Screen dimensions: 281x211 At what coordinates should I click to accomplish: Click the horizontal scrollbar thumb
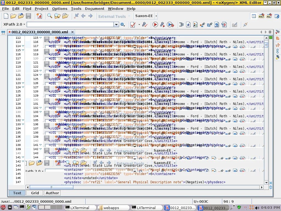pyautogui.click(x=51, y=187)
